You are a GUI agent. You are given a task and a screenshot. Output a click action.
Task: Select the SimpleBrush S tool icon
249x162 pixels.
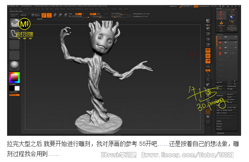pyautogui.click(x=221, y=23)
